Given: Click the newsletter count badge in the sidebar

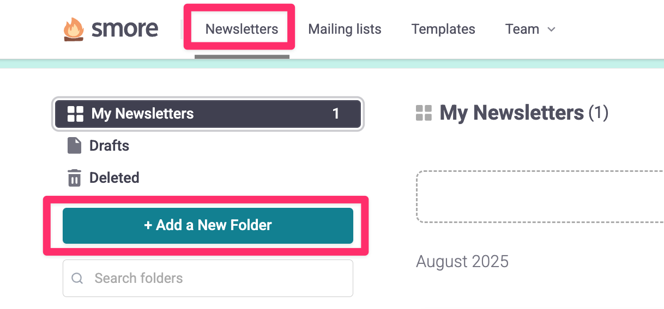Looking at the screenshot, I should tap(336, 114).
